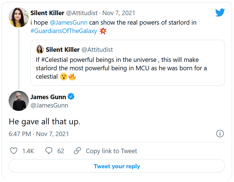Click the James Gunn display name

click(x=48, y=97)
